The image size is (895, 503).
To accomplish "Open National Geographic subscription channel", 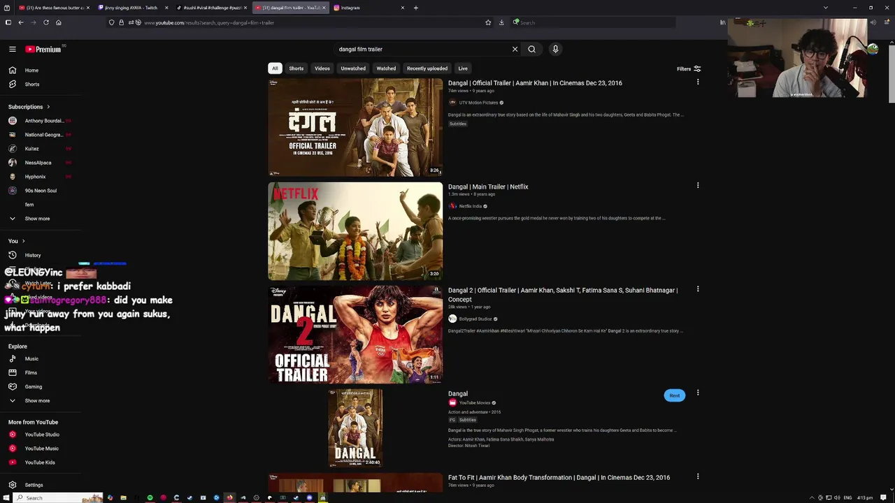I will [38, 135].
